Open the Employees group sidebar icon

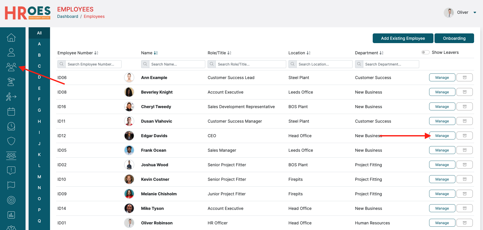pyautogui.click(x=11, y=67)
